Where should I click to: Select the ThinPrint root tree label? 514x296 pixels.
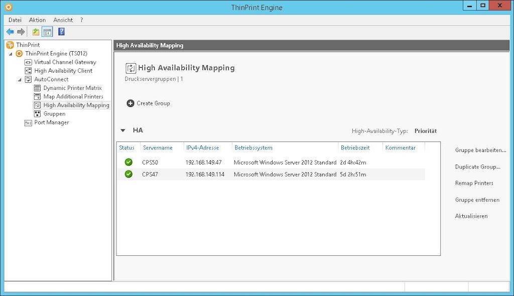tap(28, 45)
